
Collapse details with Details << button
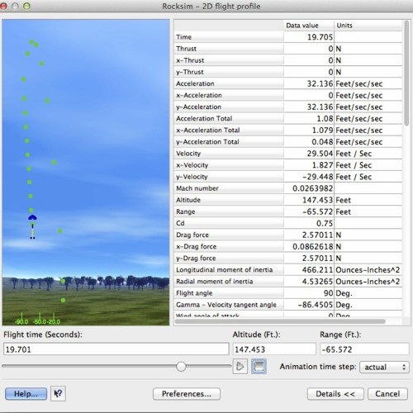coord(335,394)
